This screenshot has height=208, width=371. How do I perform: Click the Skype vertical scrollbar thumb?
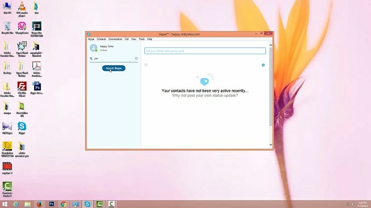(271, 87)
